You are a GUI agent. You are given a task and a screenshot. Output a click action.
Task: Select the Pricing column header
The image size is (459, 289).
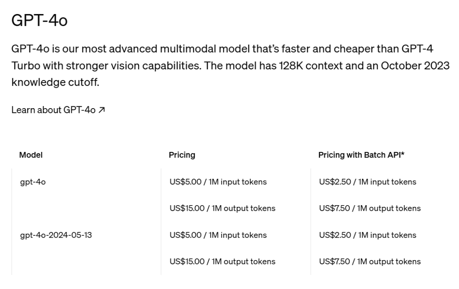[x=182, y=155]
